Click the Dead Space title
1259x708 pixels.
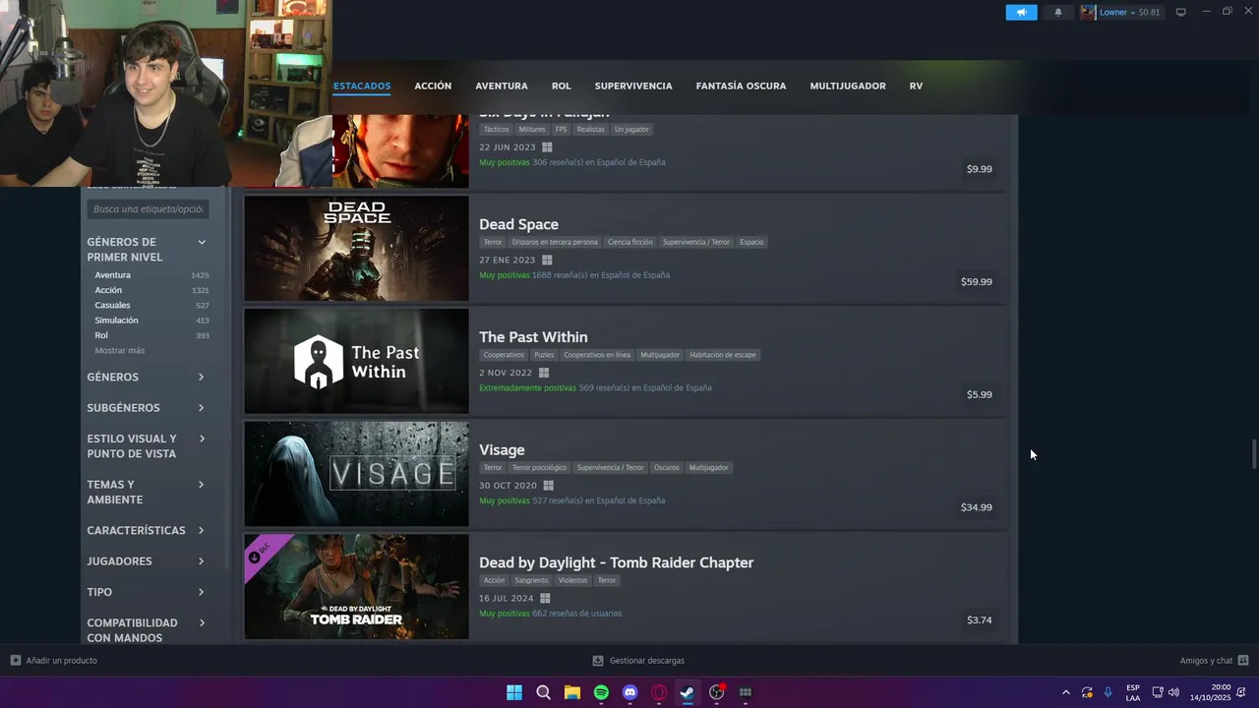518,224
